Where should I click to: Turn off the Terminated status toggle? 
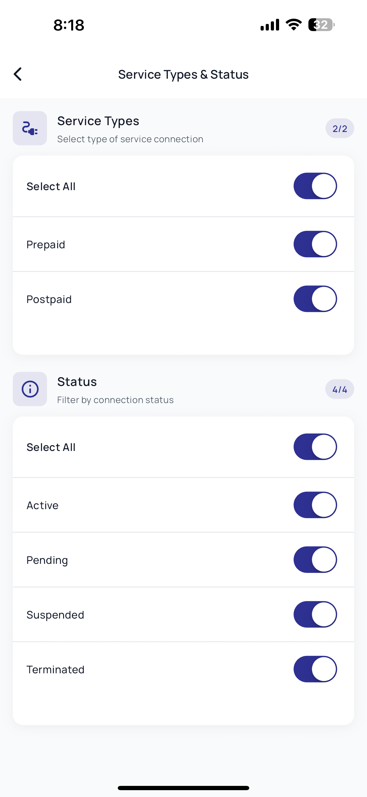tap(315, 669)
